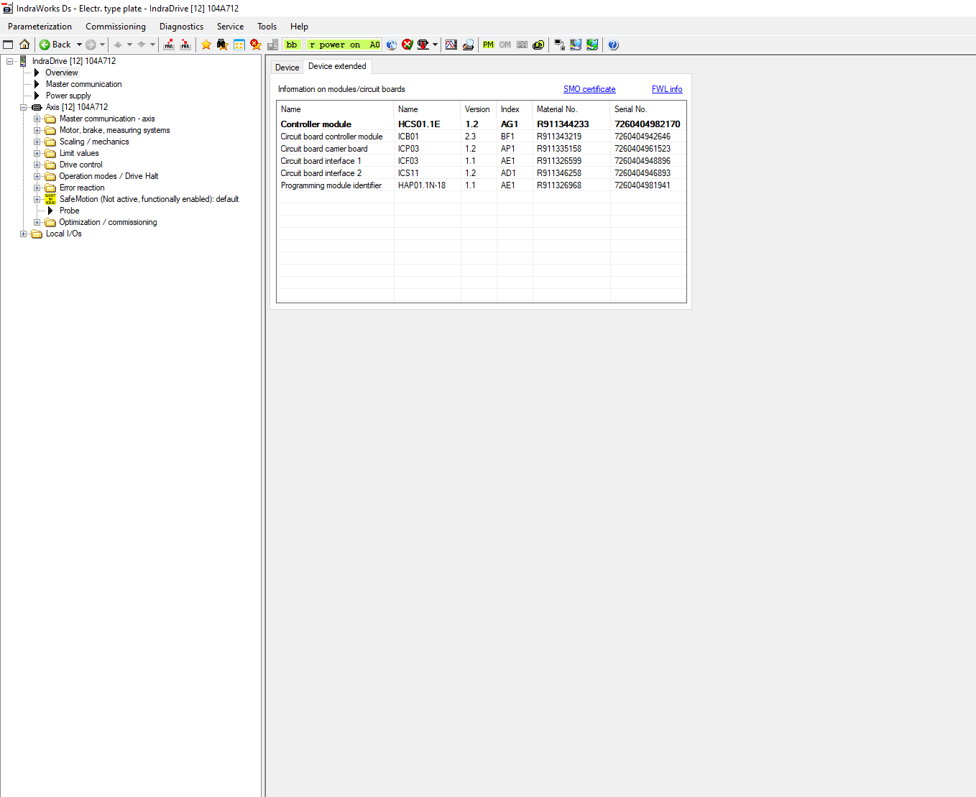Collapse the Axis [12] 104A712 node

(x=24, y=107)
